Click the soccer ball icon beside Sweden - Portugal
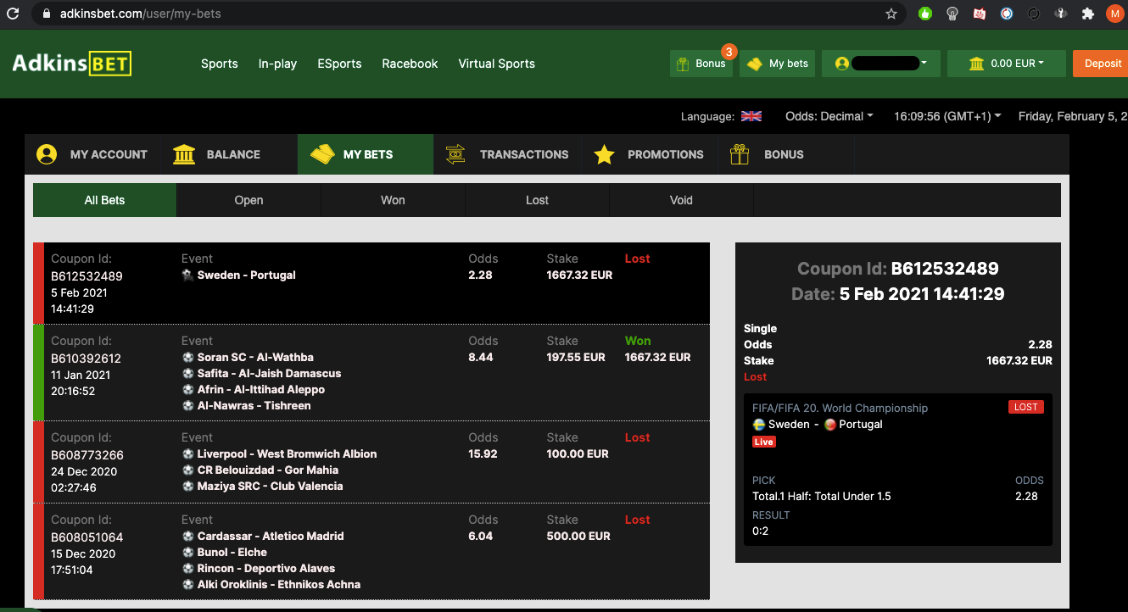The image size is (1128, 612). 187,275
